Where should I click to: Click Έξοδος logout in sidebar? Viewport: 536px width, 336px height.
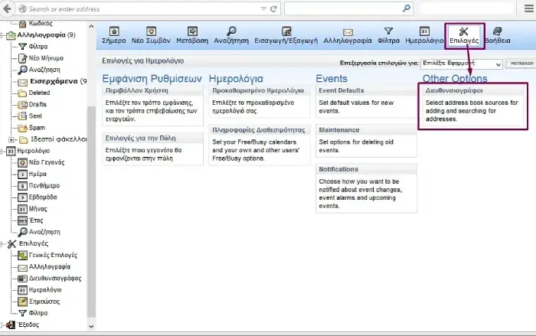point(28,325)
